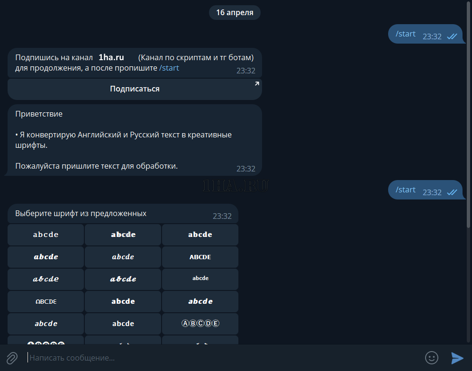Viewport: 472px width, 371px height.
Task: Click the 16 апреля date badge
Action: tap(235, 13)
